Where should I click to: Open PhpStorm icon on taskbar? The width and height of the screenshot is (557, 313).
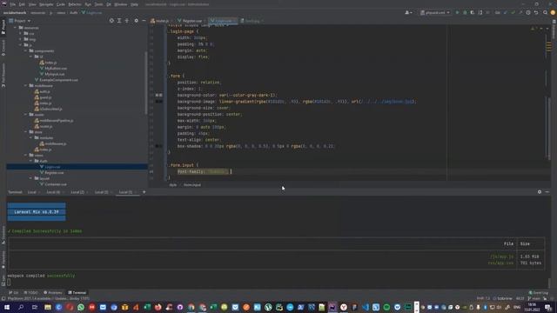[332, 307]
